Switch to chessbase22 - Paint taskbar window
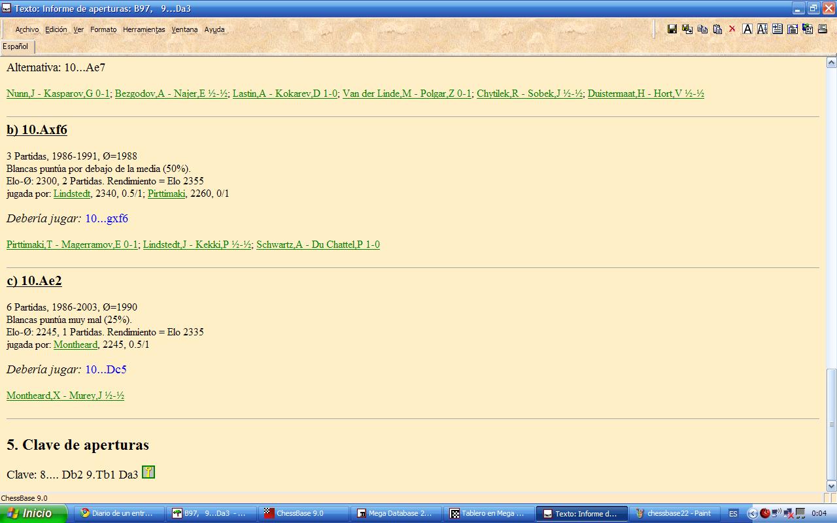The height and width of the screenshot is (523, 837). click(674, 513)
